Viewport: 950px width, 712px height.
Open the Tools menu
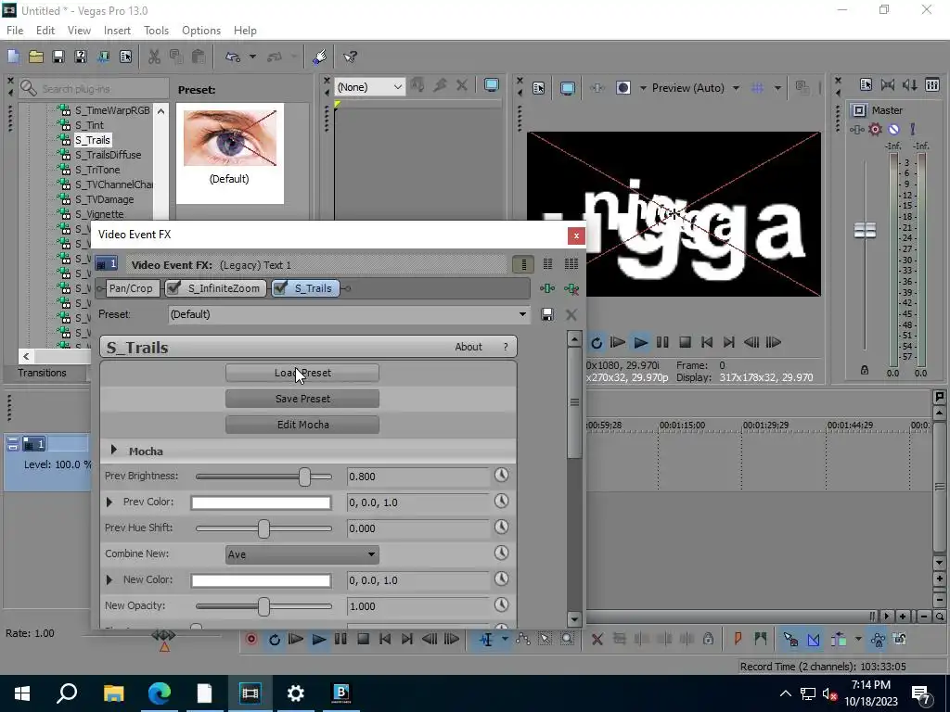pyautogui.click(x=156, y=31)
